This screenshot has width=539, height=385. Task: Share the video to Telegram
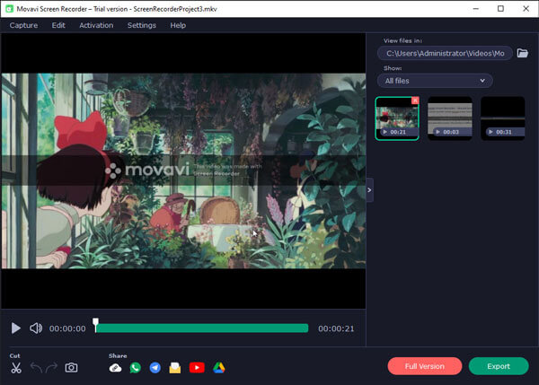tap(155, 368)
